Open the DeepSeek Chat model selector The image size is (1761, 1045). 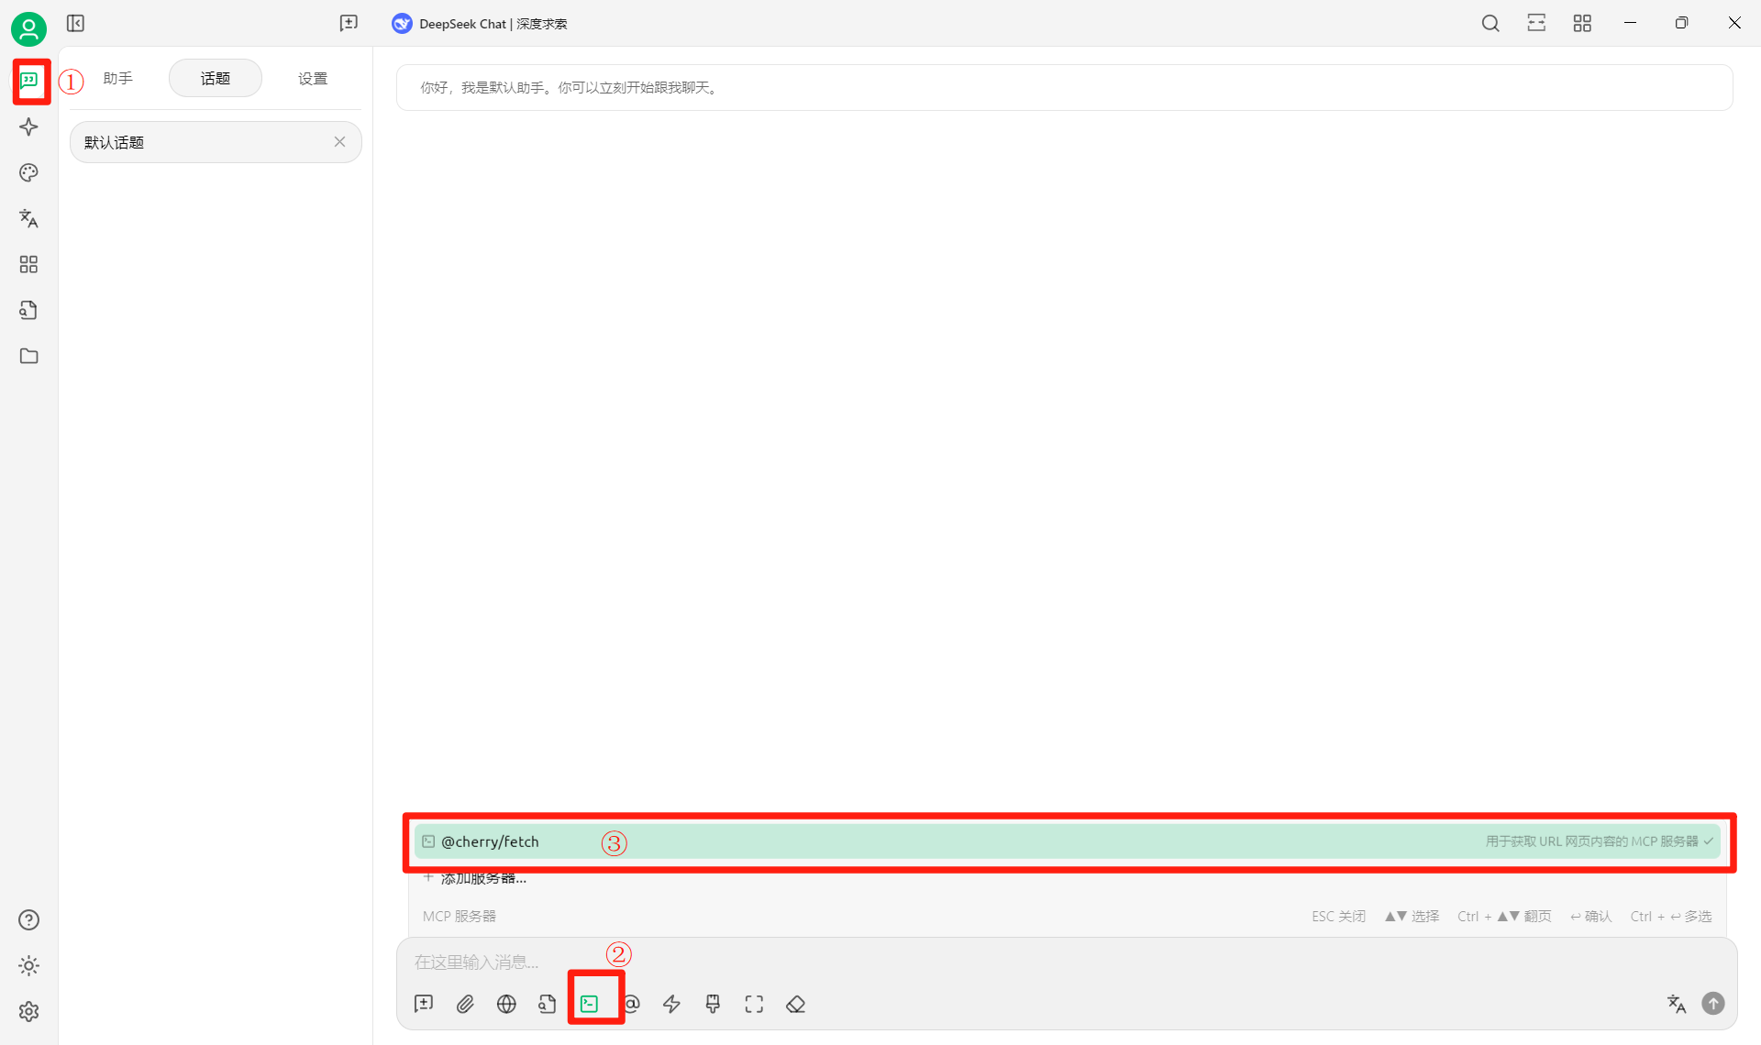pyautogui.click(x=480, y=24)
